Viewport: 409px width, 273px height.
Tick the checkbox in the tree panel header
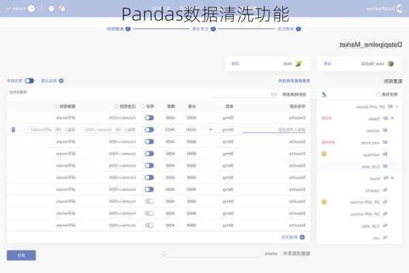(378, 94)
